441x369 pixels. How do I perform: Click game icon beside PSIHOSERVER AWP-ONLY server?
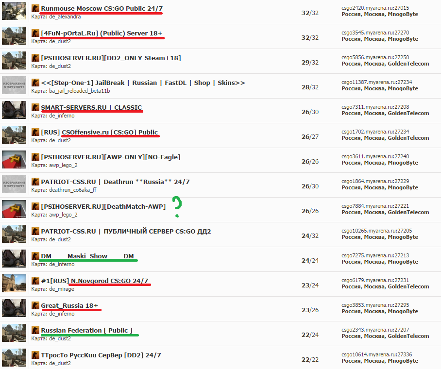[35, 157]
